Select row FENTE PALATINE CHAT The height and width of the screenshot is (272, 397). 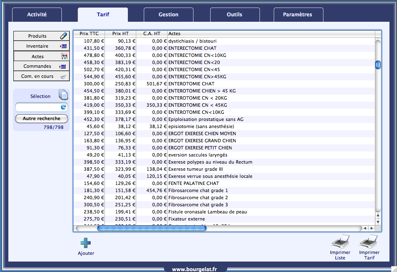(224, 183)
